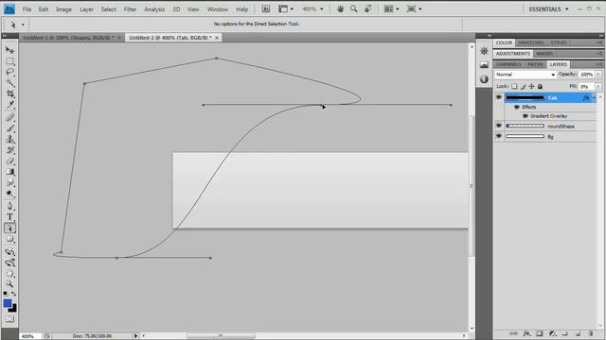Select the Healing Brush tool

[x=9, y=117]
